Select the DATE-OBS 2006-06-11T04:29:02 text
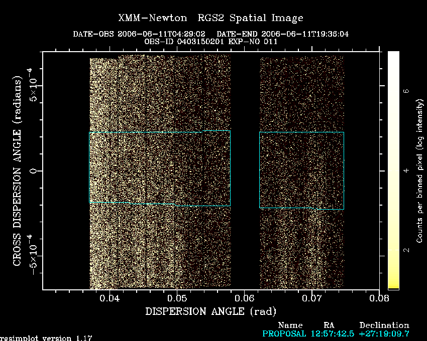427x341 pixels. [x=139, y=34]
